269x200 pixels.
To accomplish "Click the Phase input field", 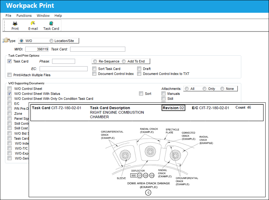I will [64, 61].
